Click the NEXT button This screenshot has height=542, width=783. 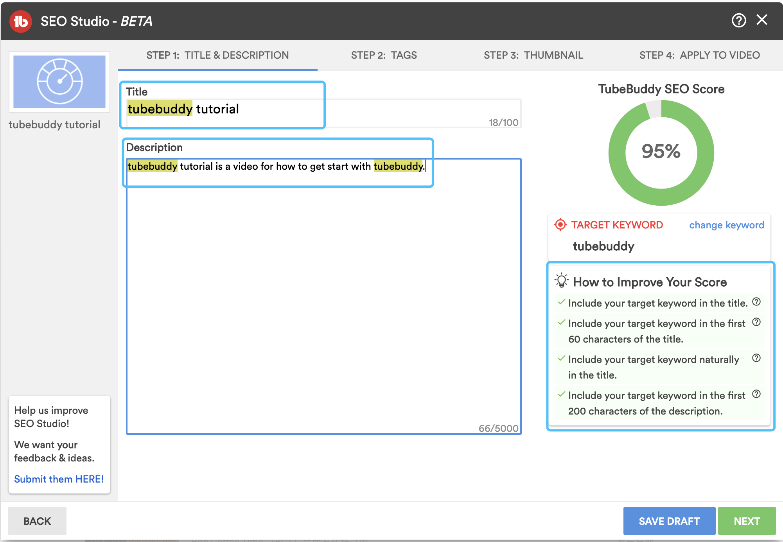point(747,521)
